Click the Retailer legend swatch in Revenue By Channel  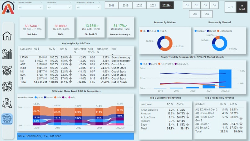pos(195,31)
